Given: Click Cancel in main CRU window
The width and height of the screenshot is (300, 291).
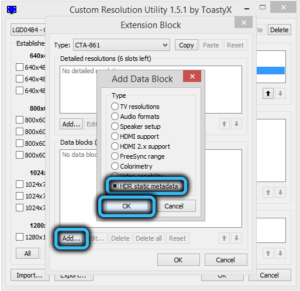Looking at the screenshot, I should pos(269,275).
